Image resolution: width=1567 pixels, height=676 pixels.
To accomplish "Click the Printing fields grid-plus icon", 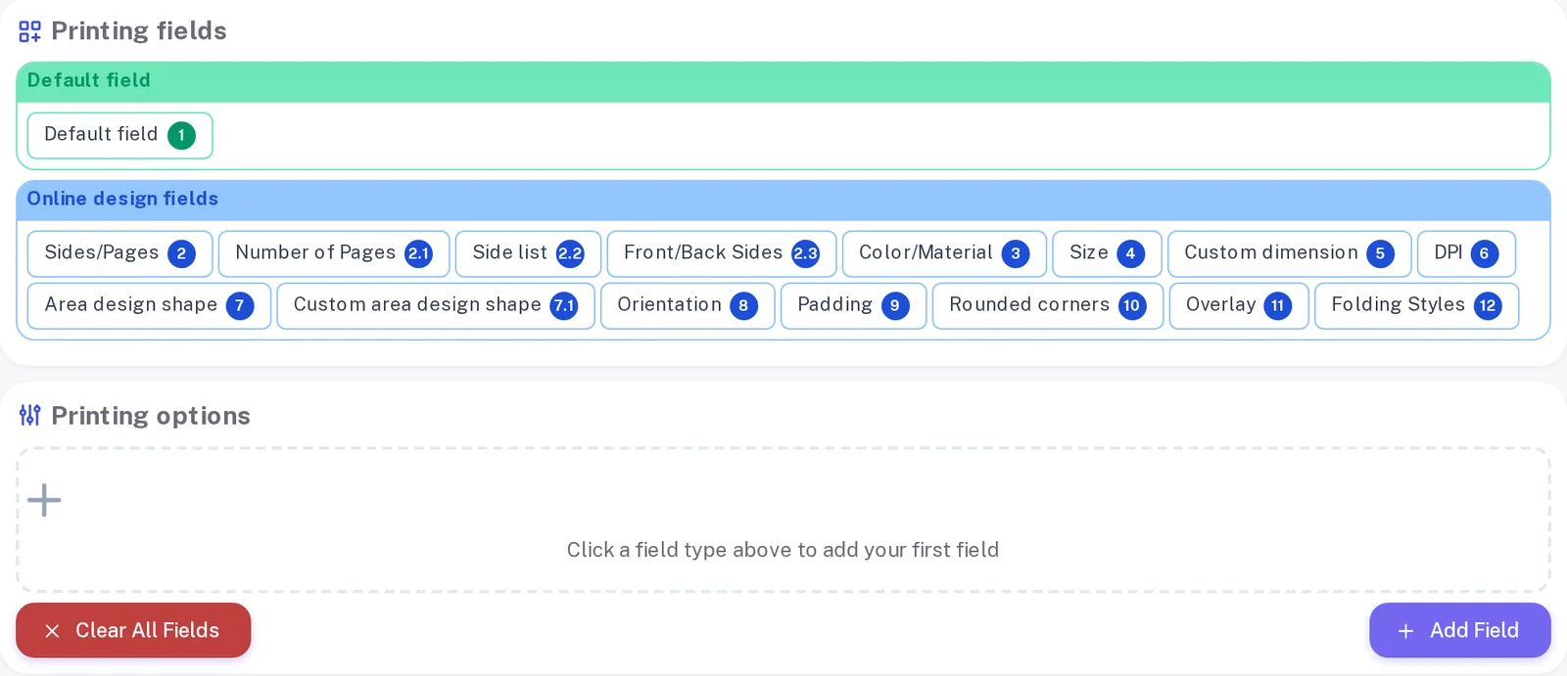I will coord(30,32).
